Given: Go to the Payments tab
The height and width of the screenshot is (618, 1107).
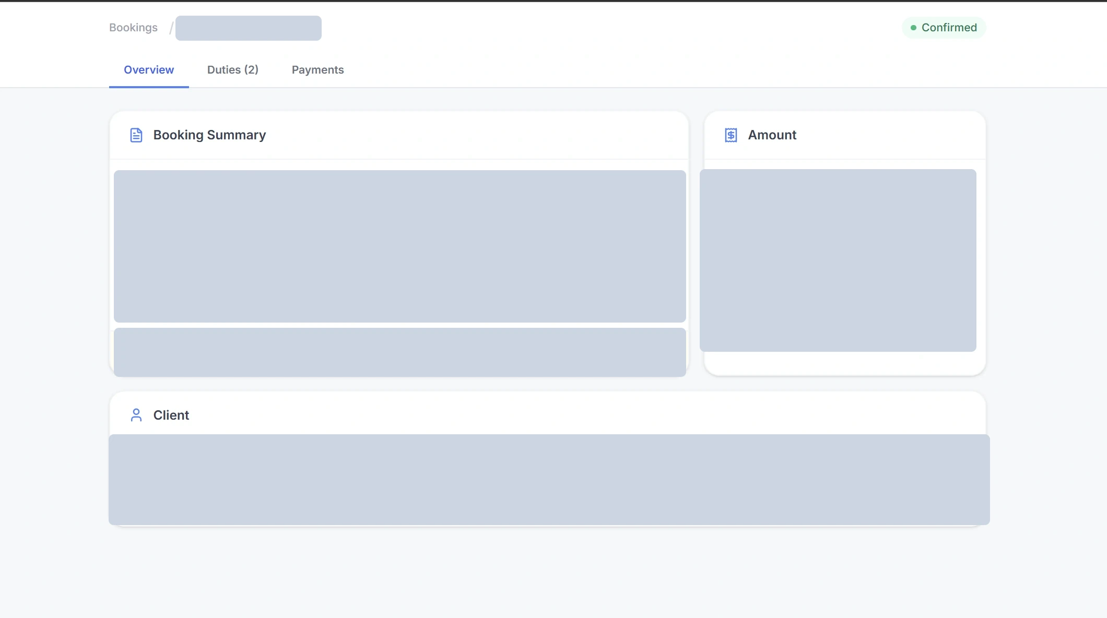Looking at the screenshot, I should click(x=317, y=70).
